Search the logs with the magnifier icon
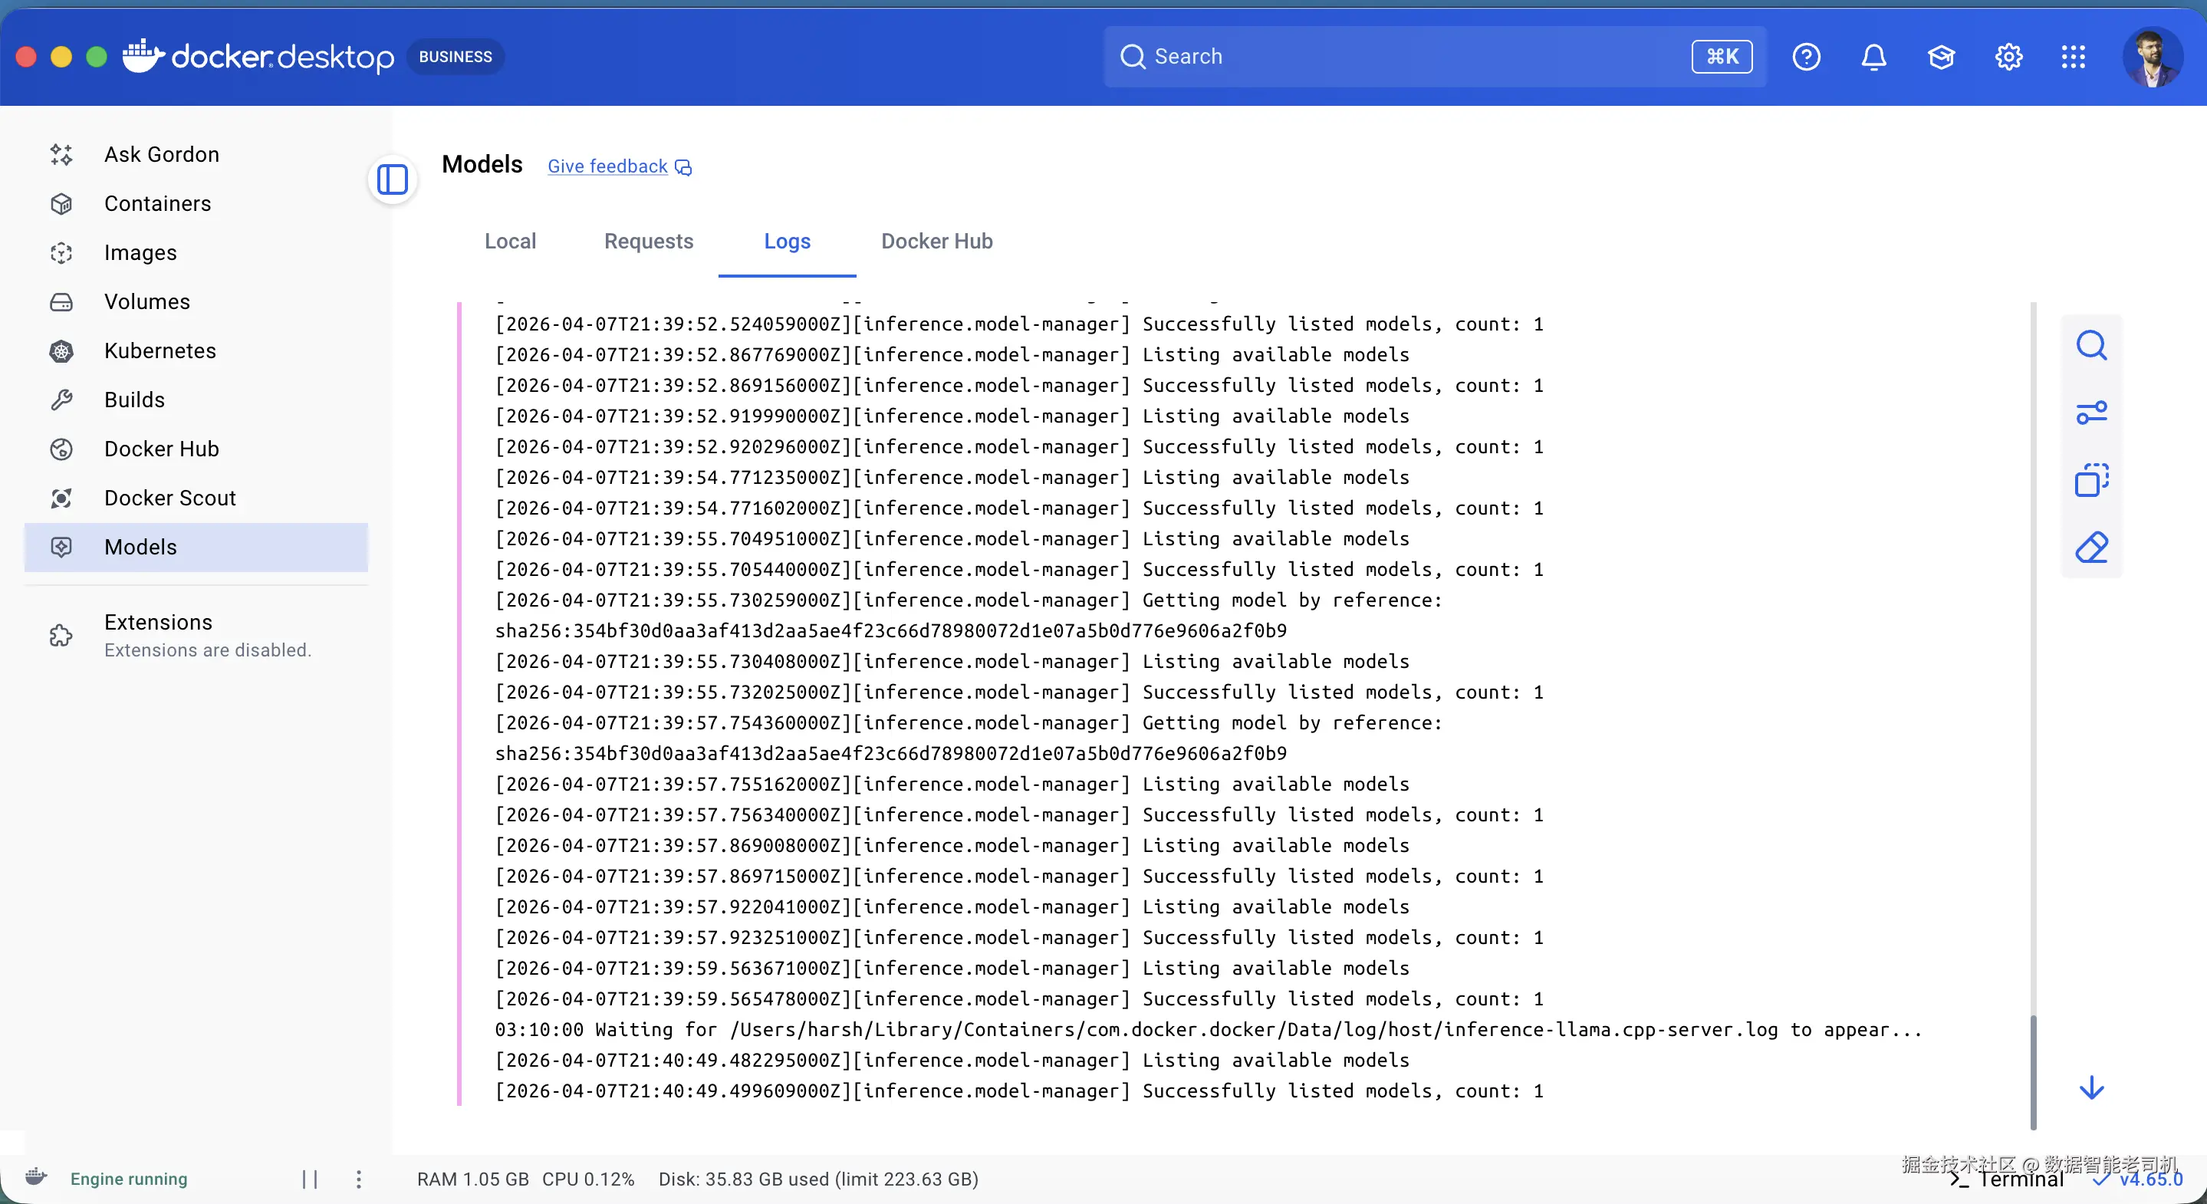The height and width of the screenshot is (1204, 2207). [2091, 346]
